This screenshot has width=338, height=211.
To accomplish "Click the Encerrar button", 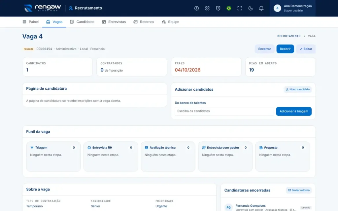I will coord(264,49).
